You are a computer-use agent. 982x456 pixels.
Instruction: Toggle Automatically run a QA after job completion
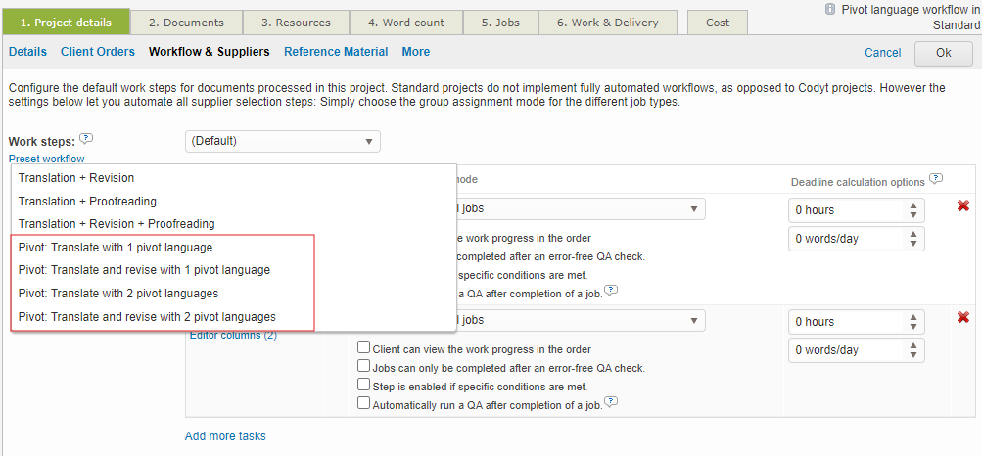tap(364, 403)
